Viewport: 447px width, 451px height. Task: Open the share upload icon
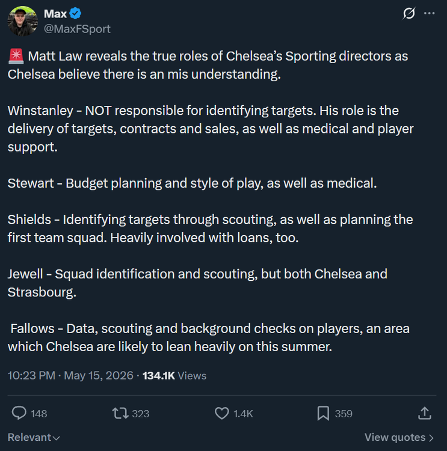(x=425, y=413)
